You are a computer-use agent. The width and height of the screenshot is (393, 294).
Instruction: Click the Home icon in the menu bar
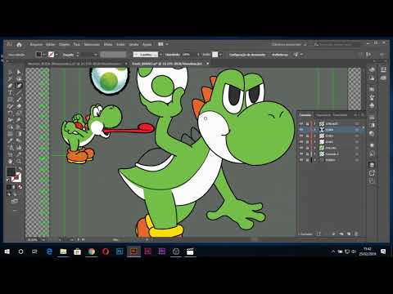click(19, 44)
